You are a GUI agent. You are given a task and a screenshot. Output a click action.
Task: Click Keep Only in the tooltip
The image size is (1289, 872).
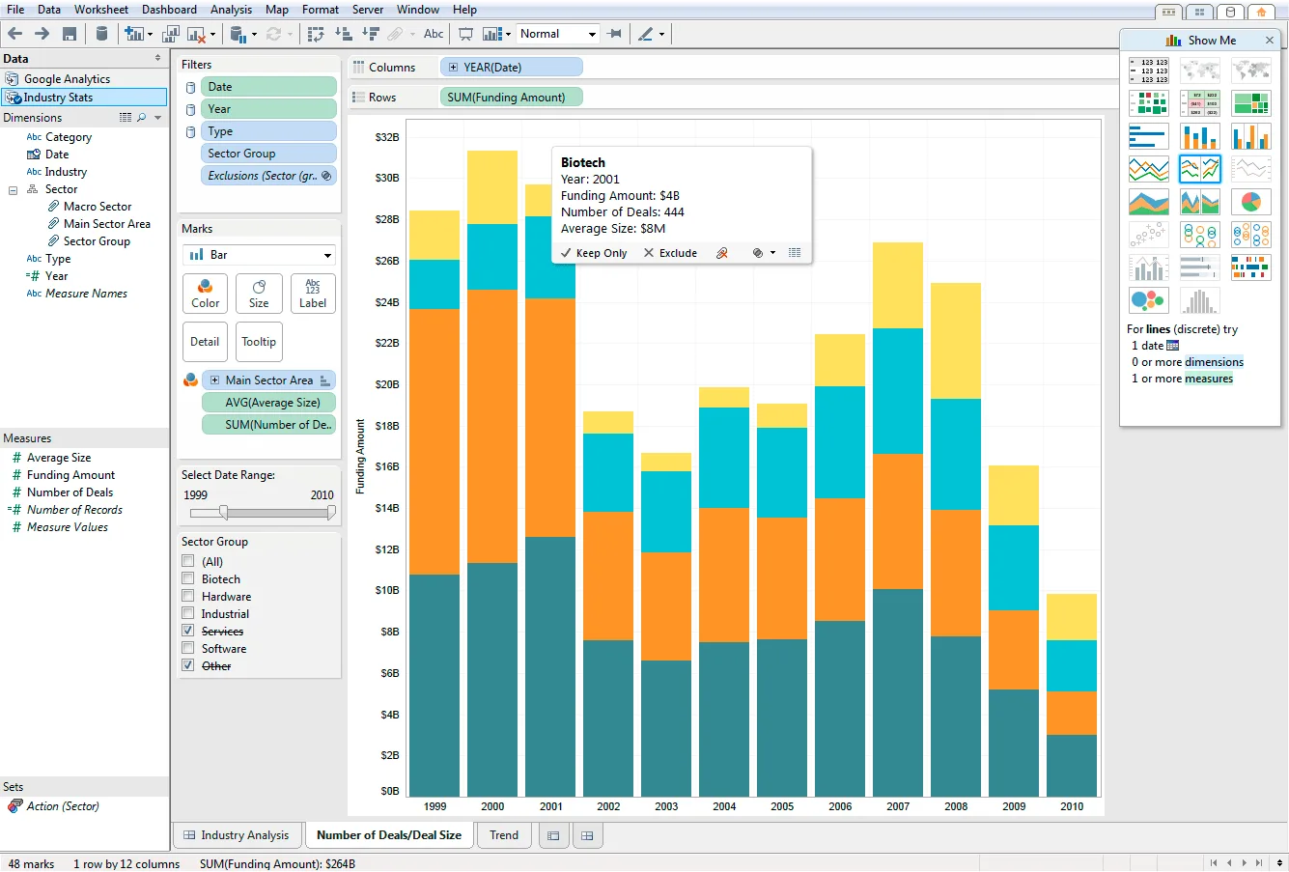coord(593,253)
